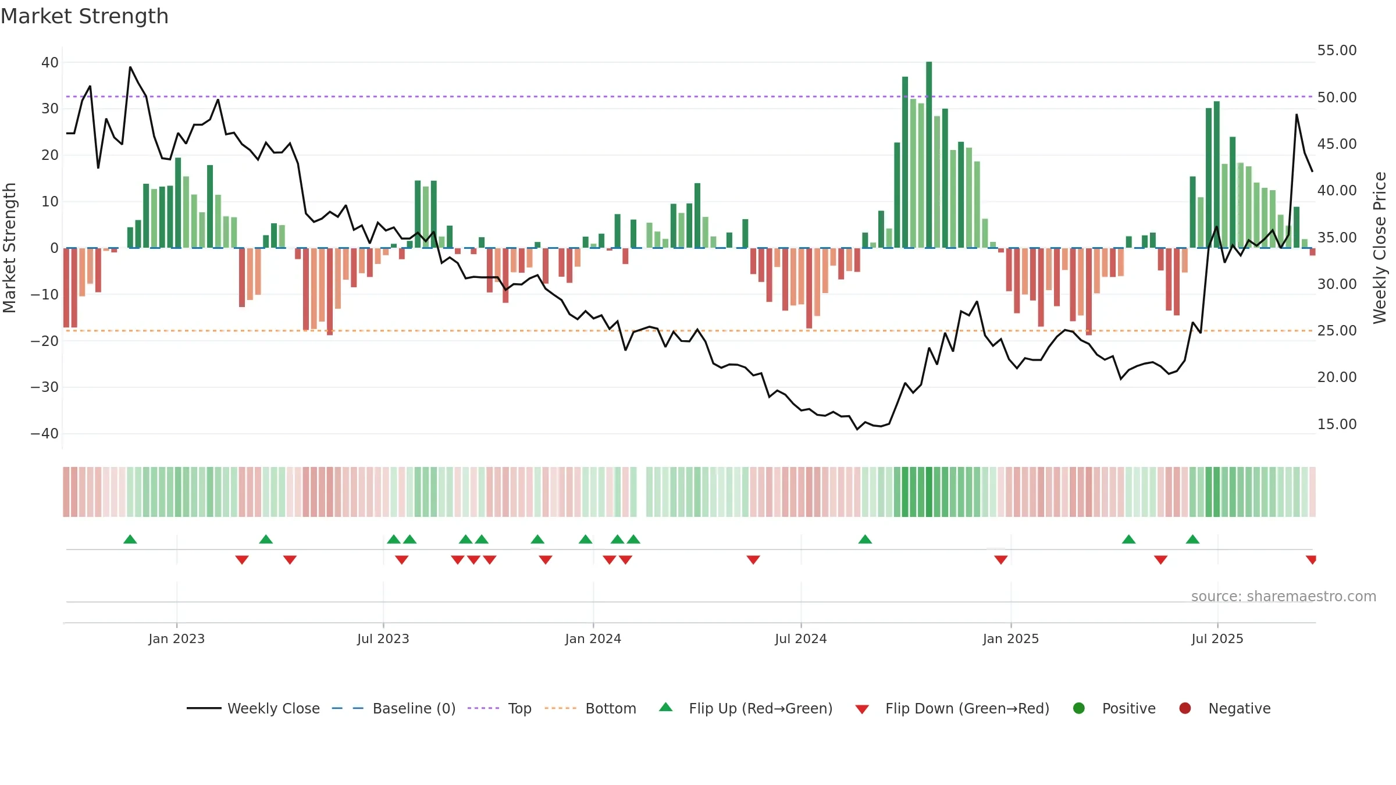Click first green flip-up marker before Jan 2023
Viewport: 1396px width, 785px height.
click(x=130, y=539)
